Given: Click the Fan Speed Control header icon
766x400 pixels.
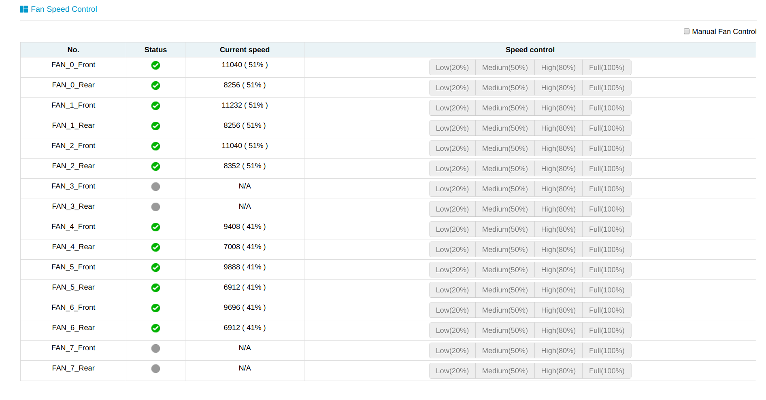Looking at the screenshot, I should point(24,9).
